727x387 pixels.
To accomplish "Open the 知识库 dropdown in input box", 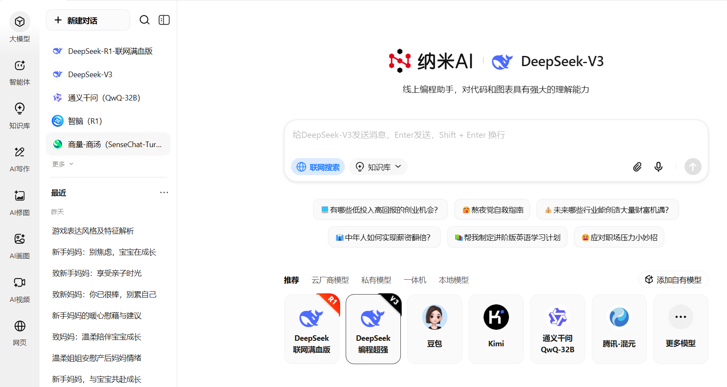I will pyautogui.click(x=378, y=167).
